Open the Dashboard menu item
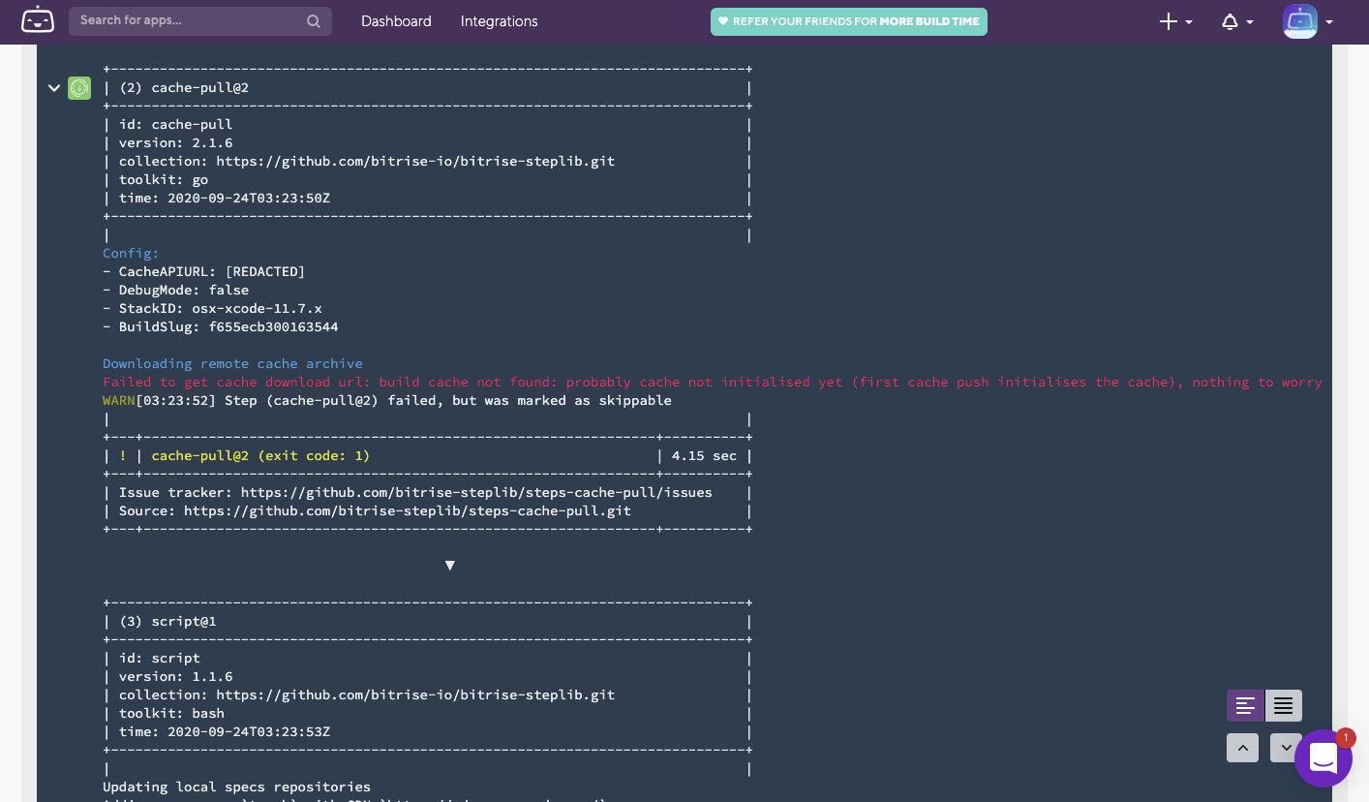 [396, 21]
